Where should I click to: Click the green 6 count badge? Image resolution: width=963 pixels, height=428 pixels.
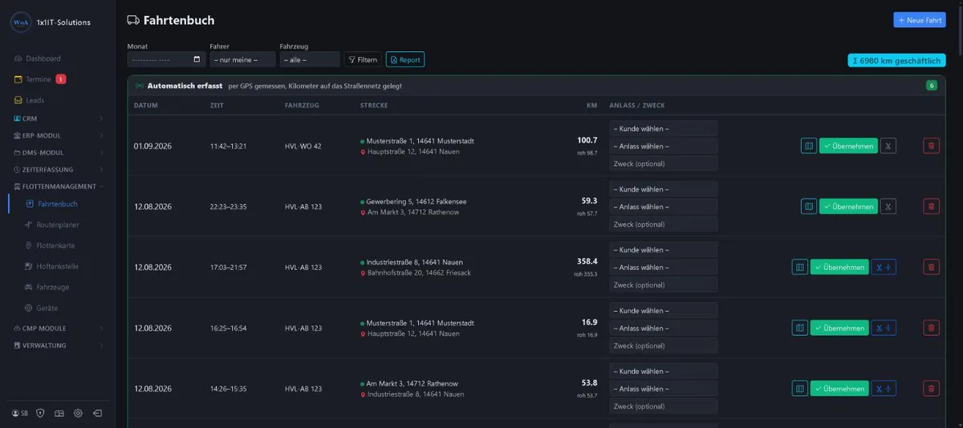point(932,86)
